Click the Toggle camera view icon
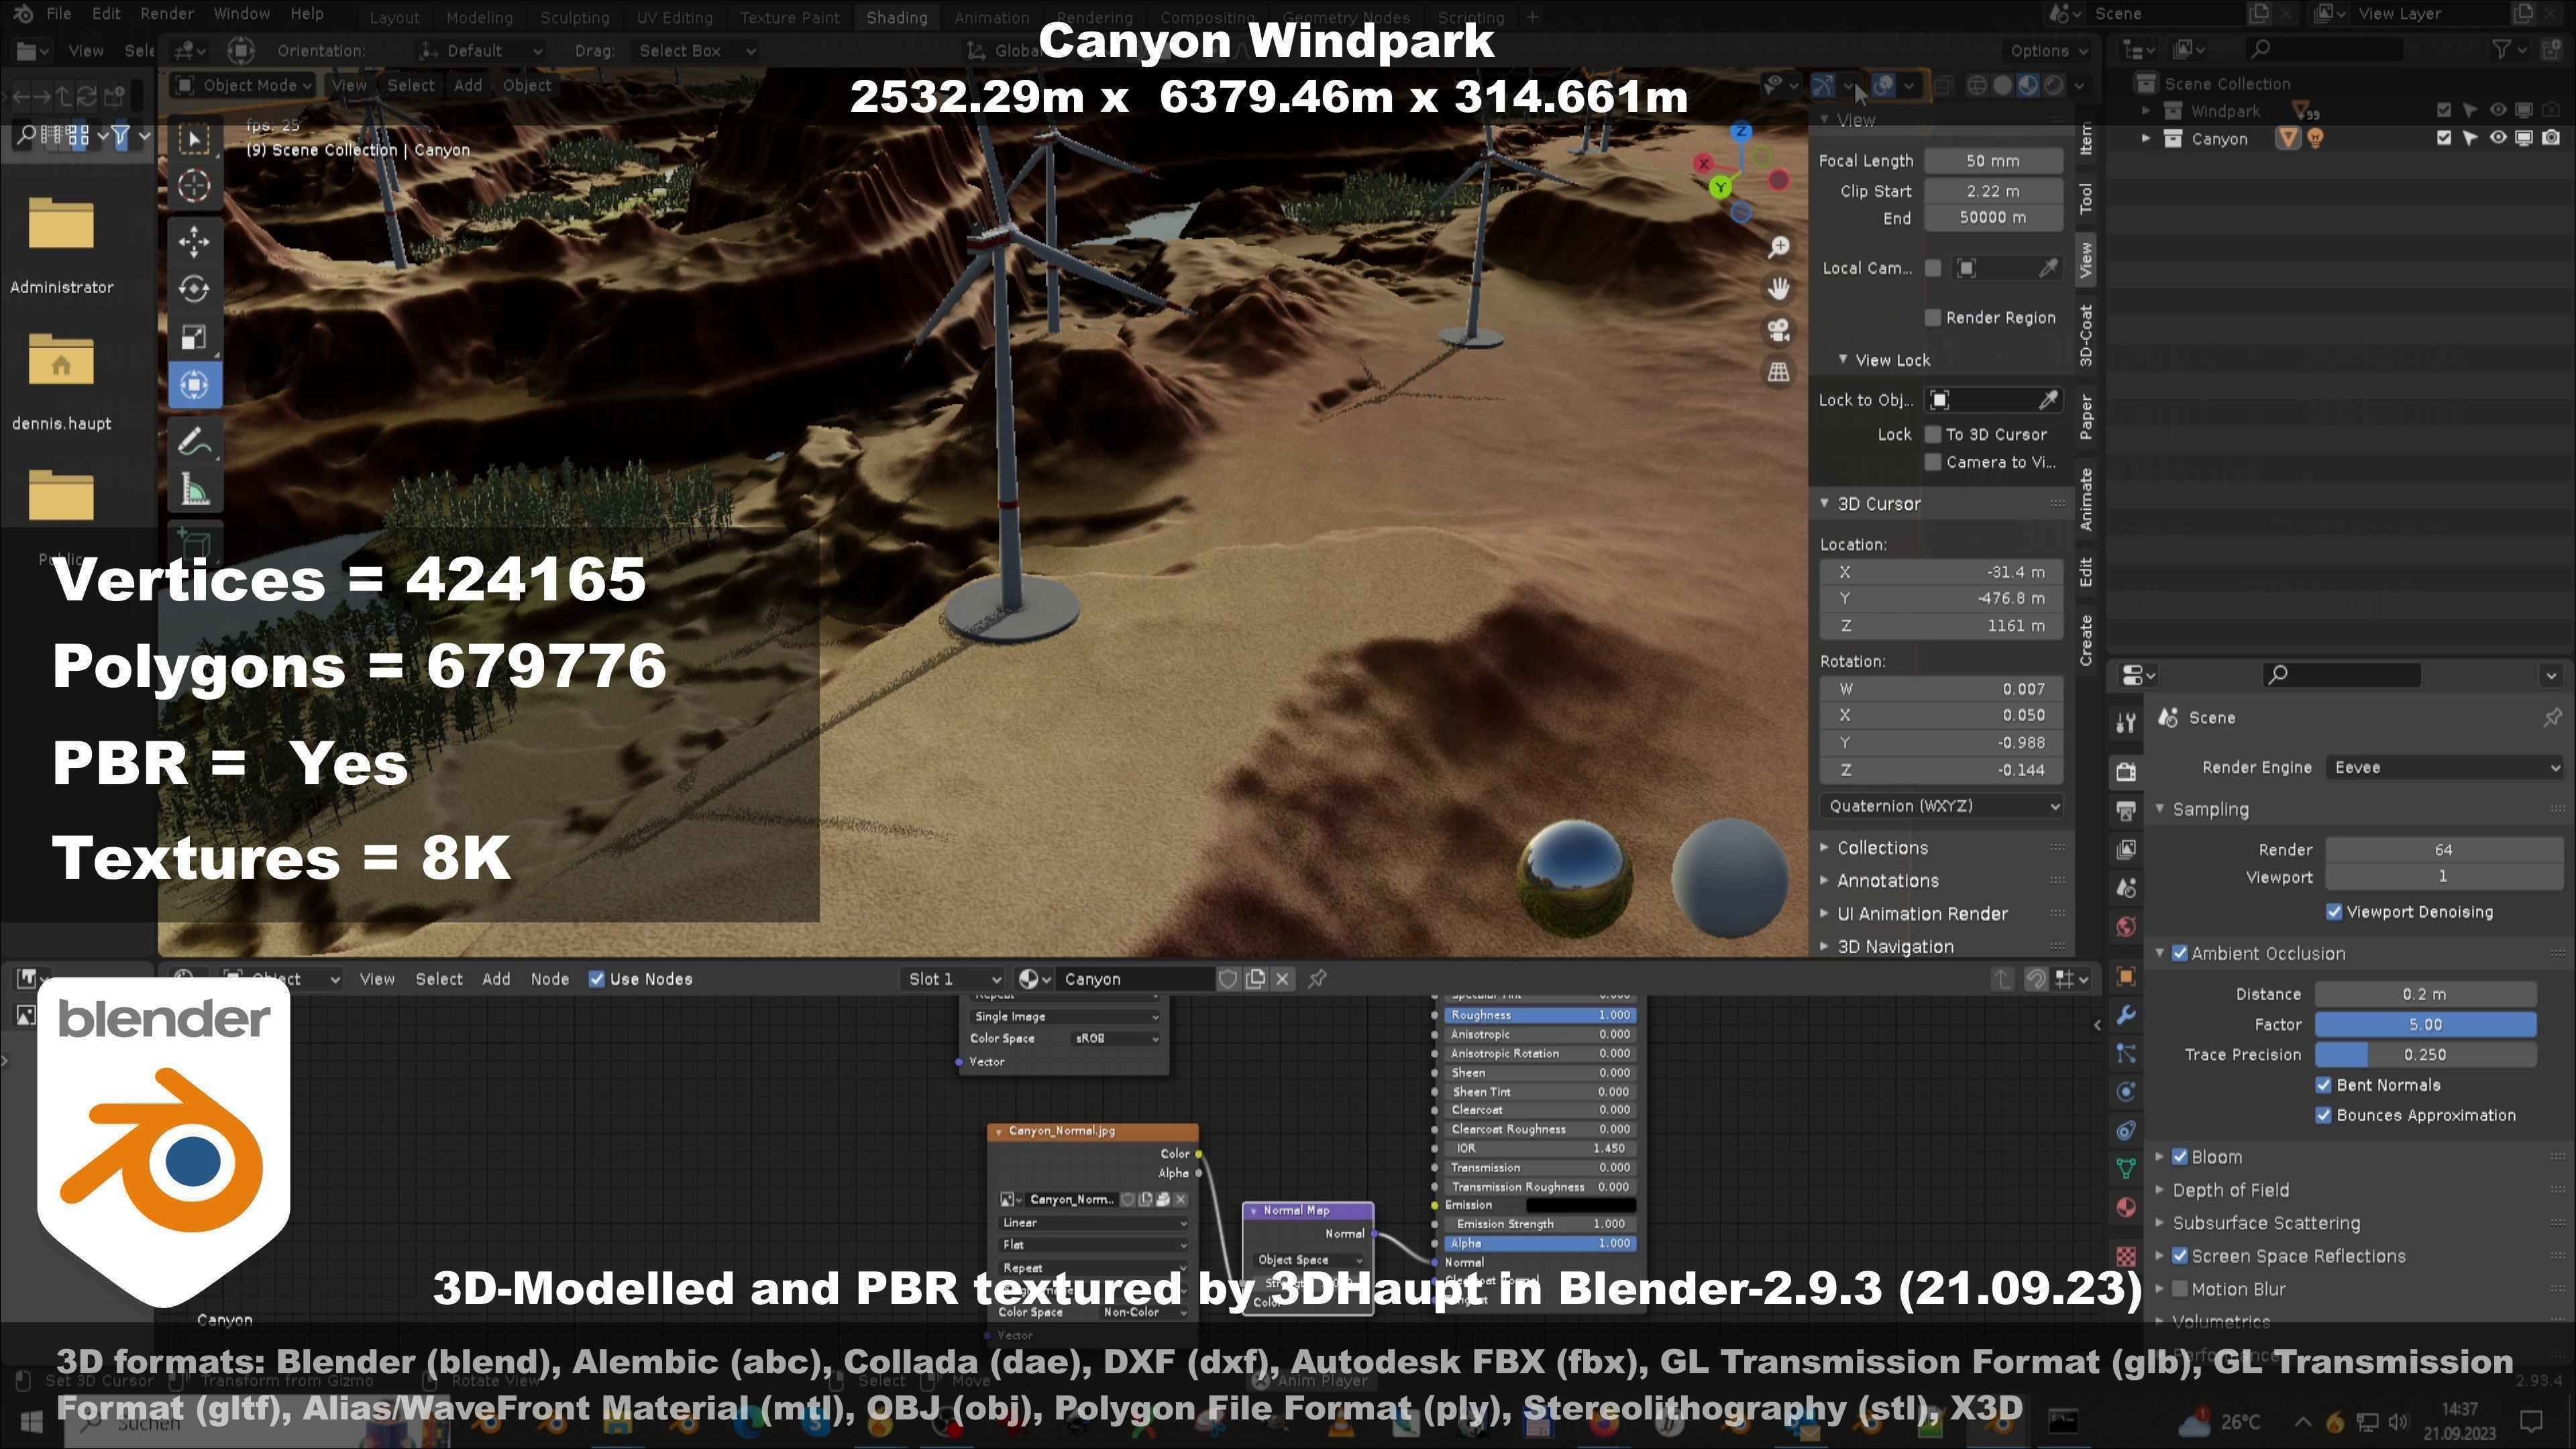This screenshot has height=1449, width=2576. pyautogui.click(x=1778, y=330)
